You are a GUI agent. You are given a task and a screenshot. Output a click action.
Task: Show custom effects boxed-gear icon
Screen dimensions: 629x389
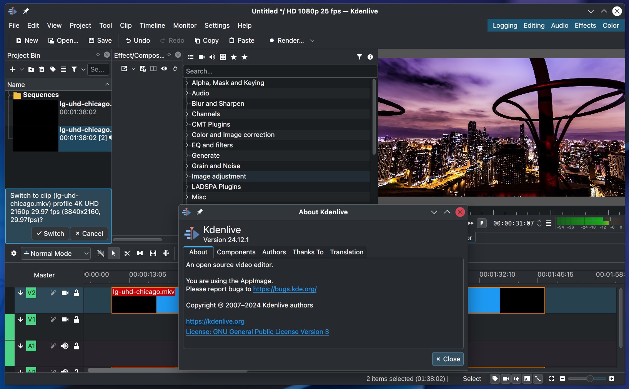coord(223,57)
